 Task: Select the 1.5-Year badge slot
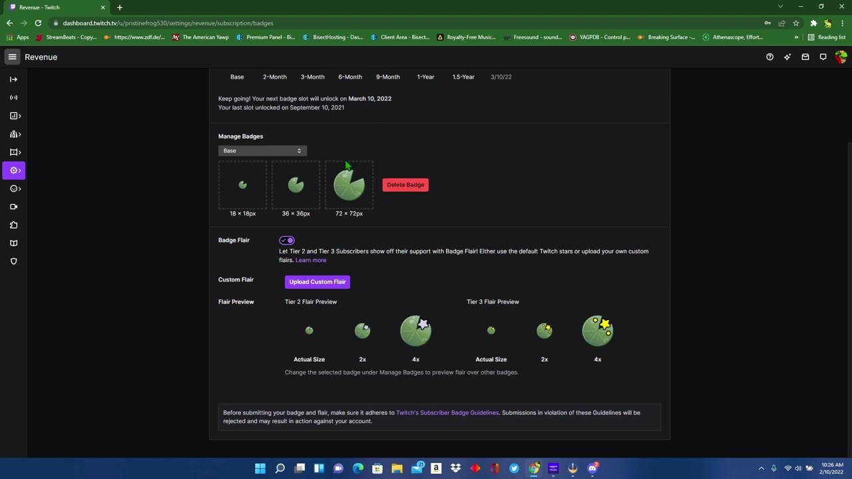click(463, 77)
